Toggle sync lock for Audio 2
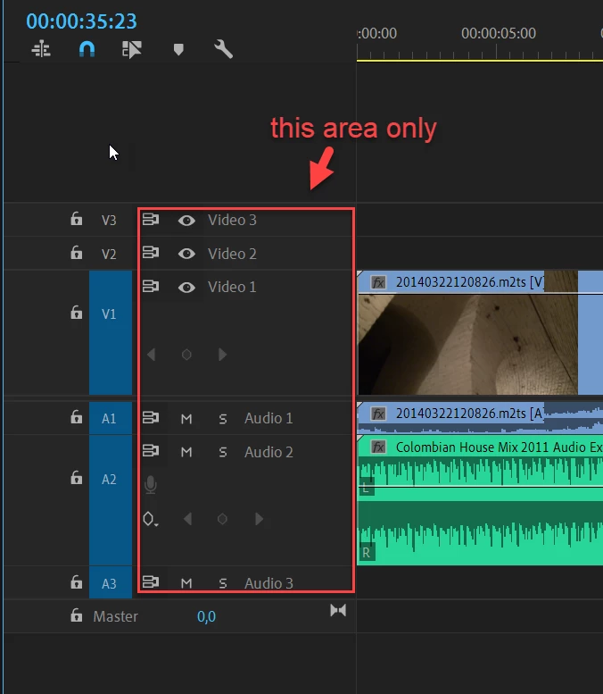The width and height of the screenshot is (603, 694). coord(151,451)
